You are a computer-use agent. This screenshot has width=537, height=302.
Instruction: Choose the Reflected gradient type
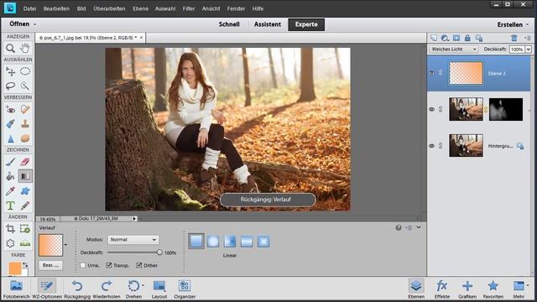(247, 242)
